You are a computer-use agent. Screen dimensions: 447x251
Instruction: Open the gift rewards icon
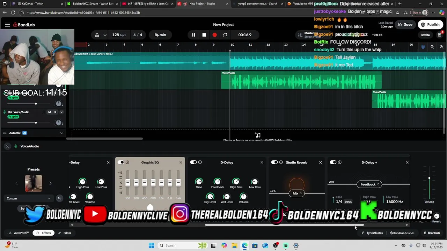click(x=440, y=35)
